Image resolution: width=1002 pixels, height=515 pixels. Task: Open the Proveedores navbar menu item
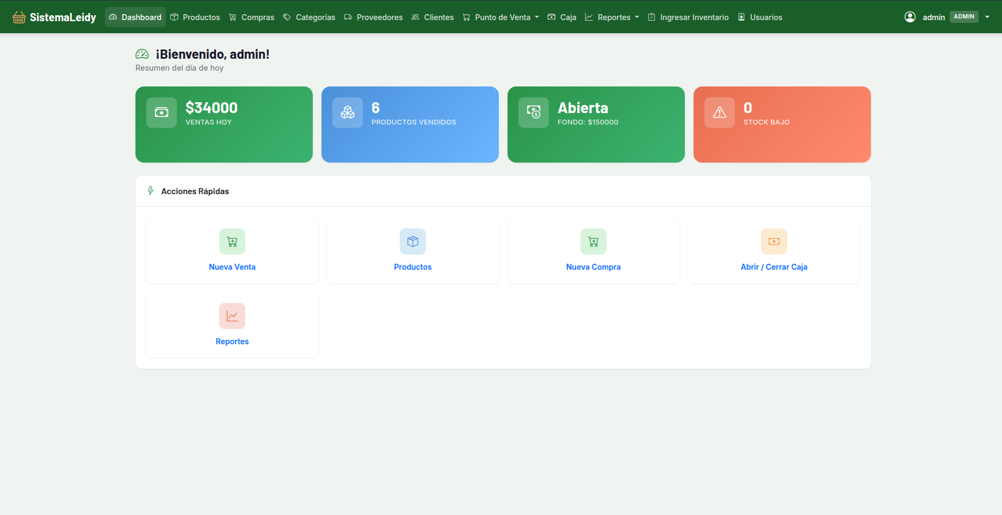374,17
